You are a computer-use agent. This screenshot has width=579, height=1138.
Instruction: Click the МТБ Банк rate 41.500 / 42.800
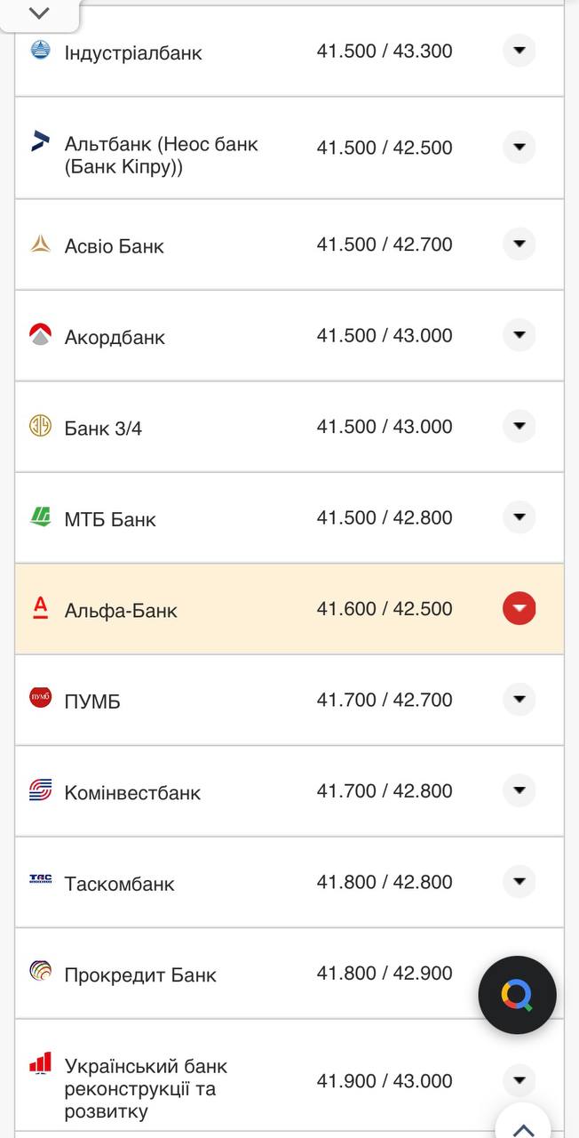pyautogui.click(x=385, y=517)
